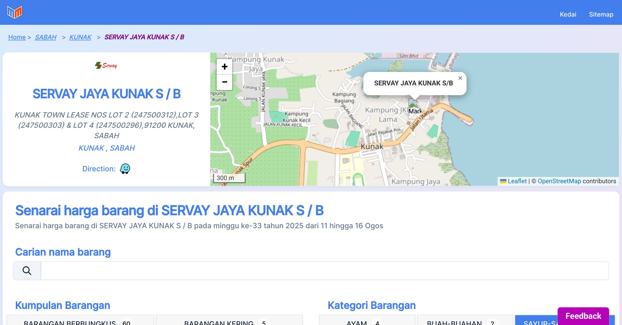Image resolution: width=622 pixels, height=325 pixels.
Task: Open the Leaflet attribution link
Action: (x=517, y=181)
